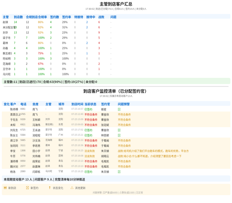Click the 签约数 column header
The image size is (232, 203).
click(55, 17)
